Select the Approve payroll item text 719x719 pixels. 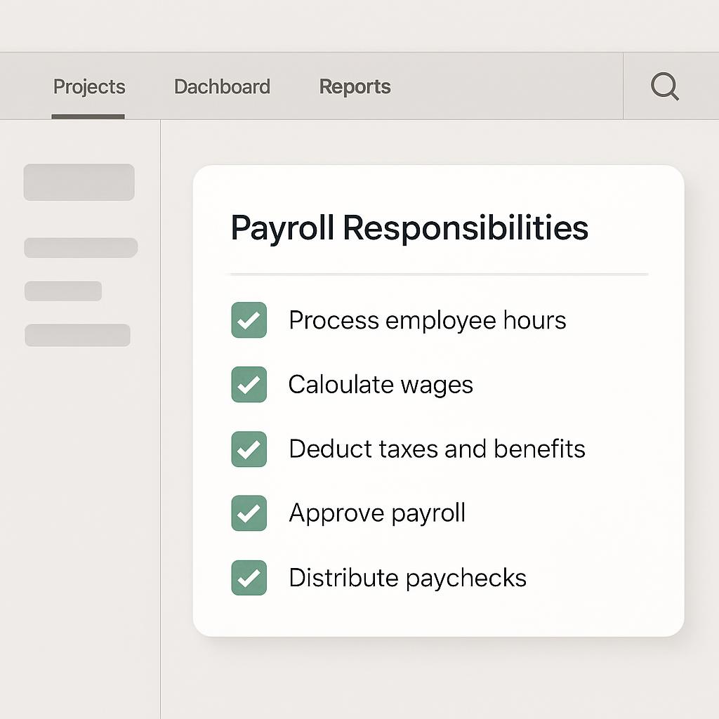click(377, 513)
